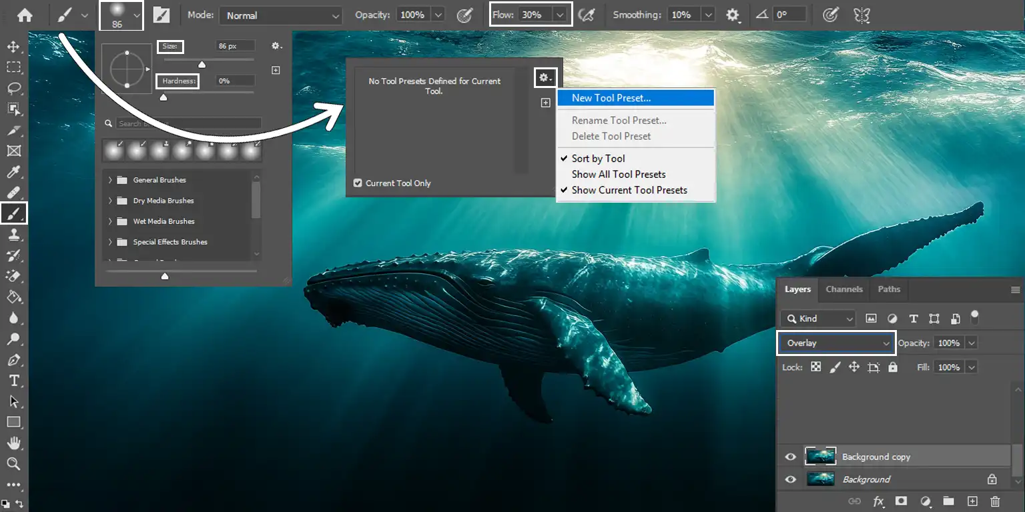
Task: Expand the Wet Media Brushes folder
Action: coord(110,221)
